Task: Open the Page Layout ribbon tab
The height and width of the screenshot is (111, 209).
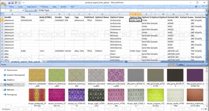Action: click(x=32, y=7)
